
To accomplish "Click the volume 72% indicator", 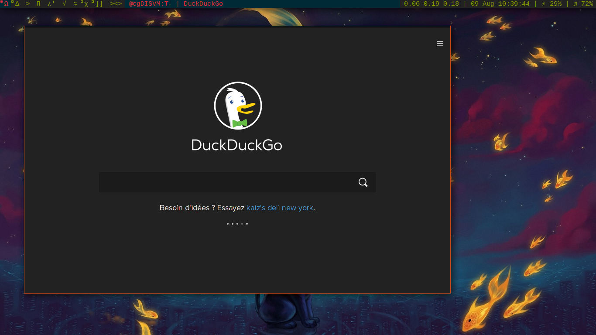I will tap(583, 4).
